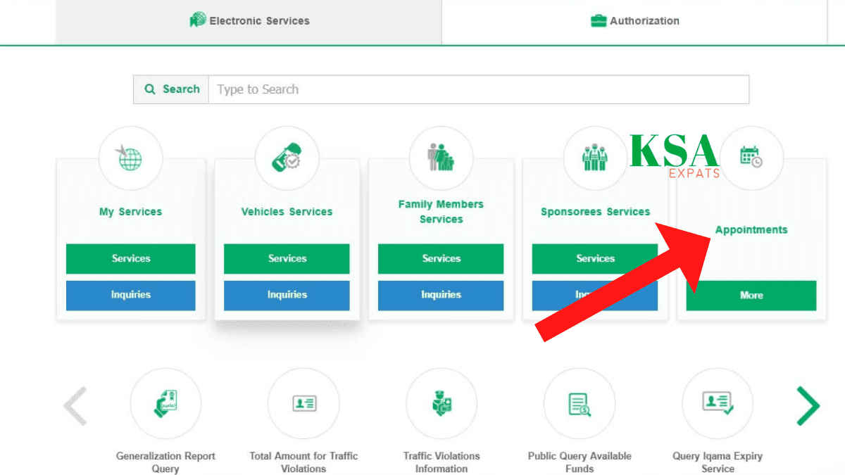Open Inquiries under My Services

(131, 295)
